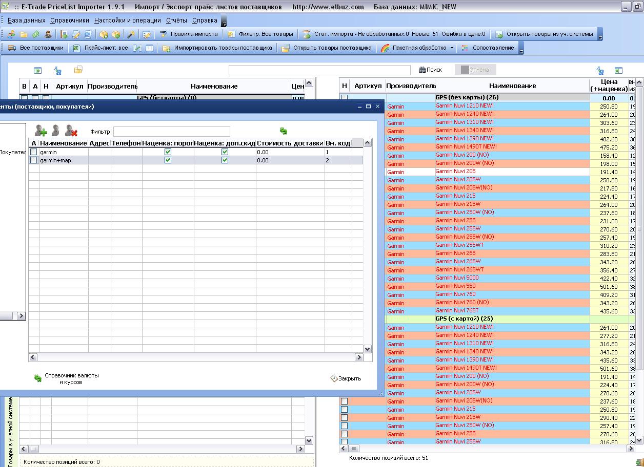Open База данных menu
Viewport: 644px width, 467px height.
(x=27, y=20)
